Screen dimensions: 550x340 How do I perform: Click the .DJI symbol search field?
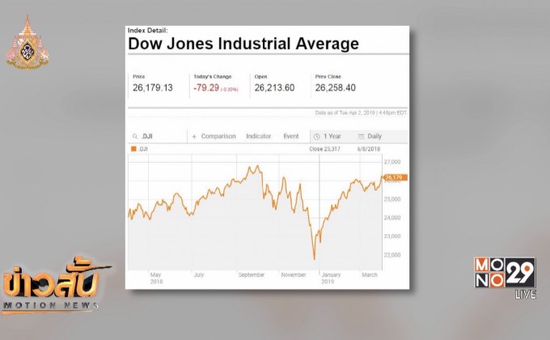point(158,136)
